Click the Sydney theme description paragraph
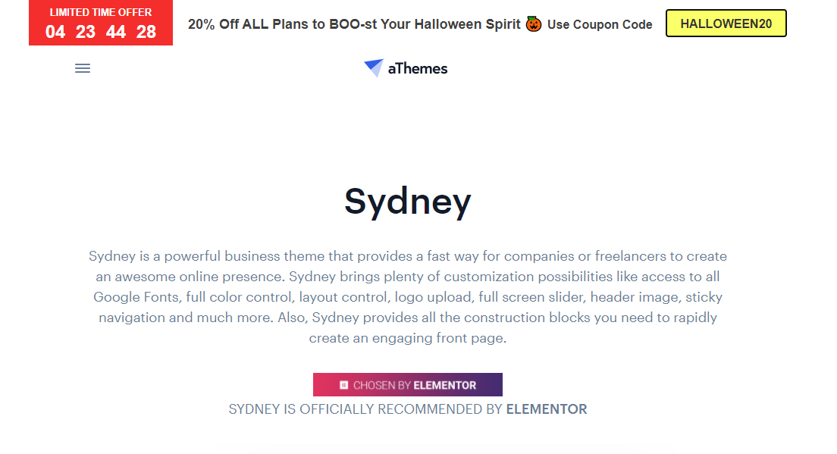 coord(408,296)
